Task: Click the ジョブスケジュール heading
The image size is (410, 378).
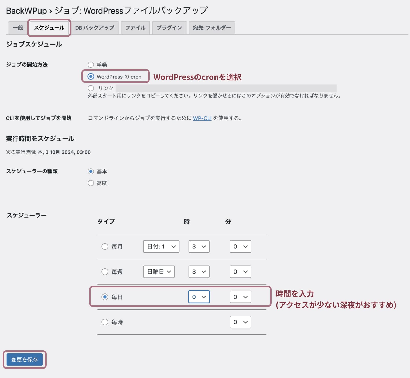Action: pos(34,44)
